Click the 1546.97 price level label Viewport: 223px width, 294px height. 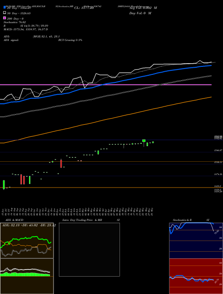click(x=218, y=151)
